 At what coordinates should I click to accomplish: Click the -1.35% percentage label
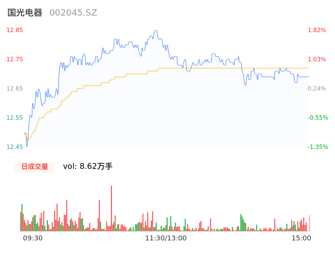click(x=317, y=147)
